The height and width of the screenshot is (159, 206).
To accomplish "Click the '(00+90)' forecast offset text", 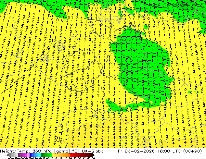I will (x=193, y=151).
